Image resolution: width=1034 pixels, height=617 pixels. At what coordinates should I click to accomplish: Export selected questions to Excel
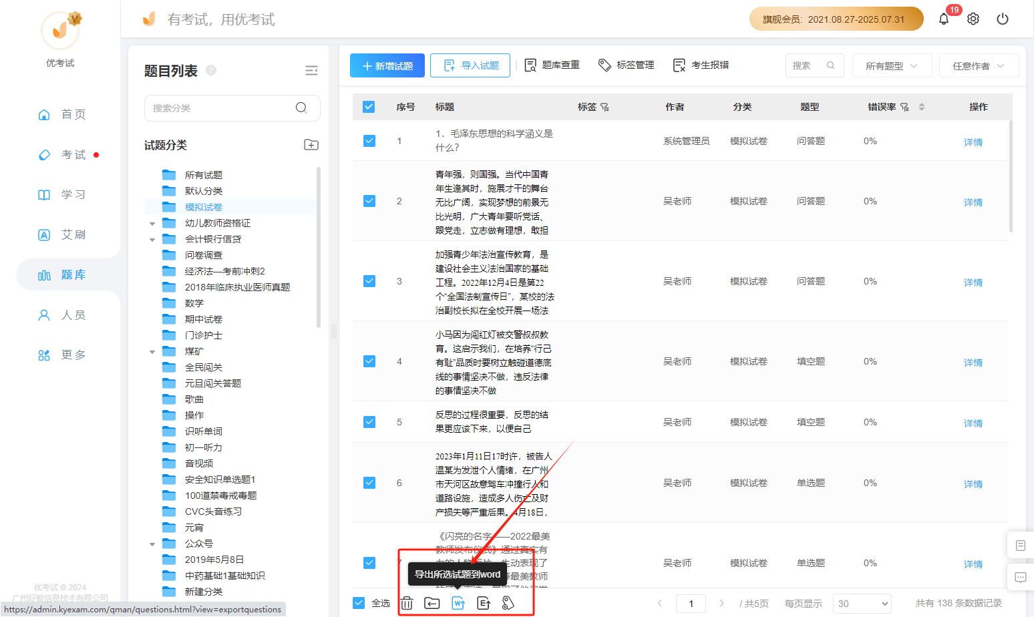484,603
